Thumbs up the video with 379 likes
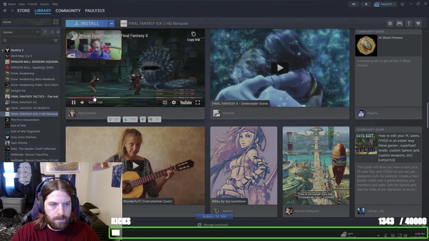Screen dimensions: 429x241 point(130,119)
